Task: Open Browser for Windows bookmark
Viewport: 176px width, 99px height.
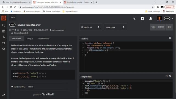Action: click(x=52, y=11)
